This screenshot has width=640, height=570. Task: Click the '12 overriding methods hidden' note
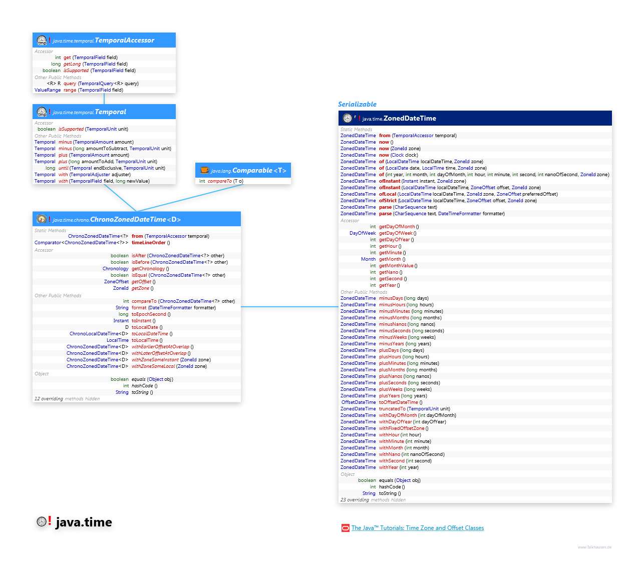[67, 399]
